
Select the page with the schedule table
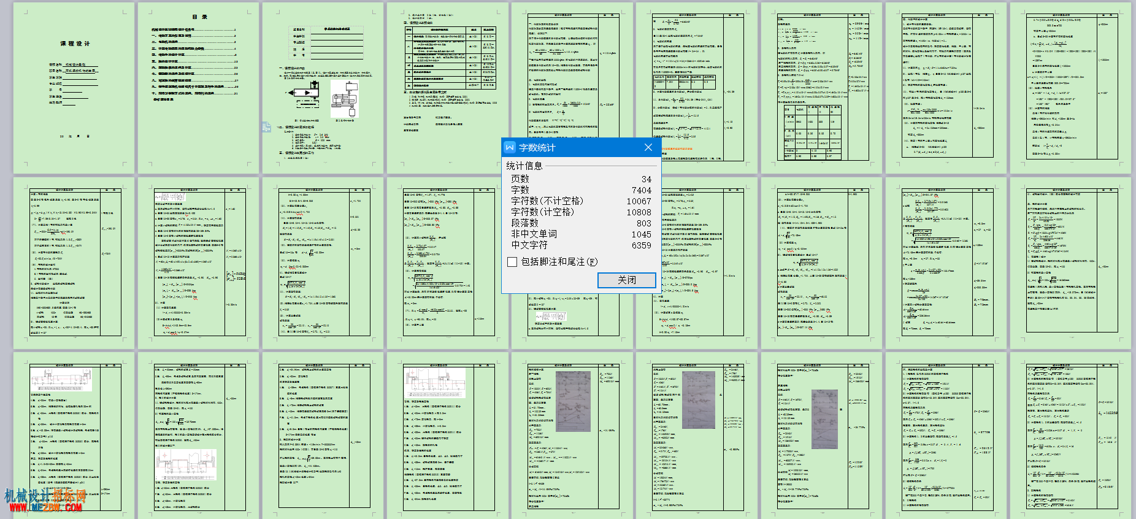(x=448, y=88)
